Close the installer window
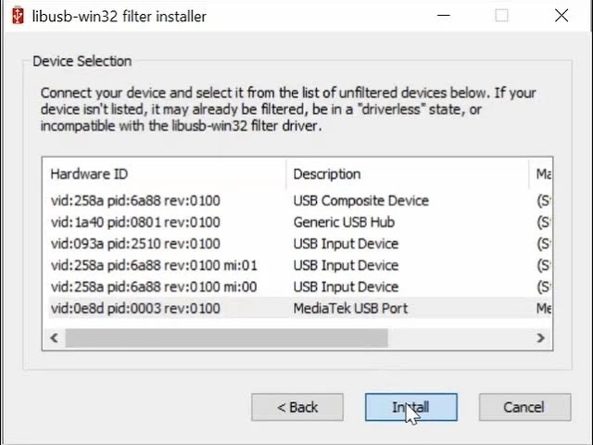 click(x=561, y=16)
